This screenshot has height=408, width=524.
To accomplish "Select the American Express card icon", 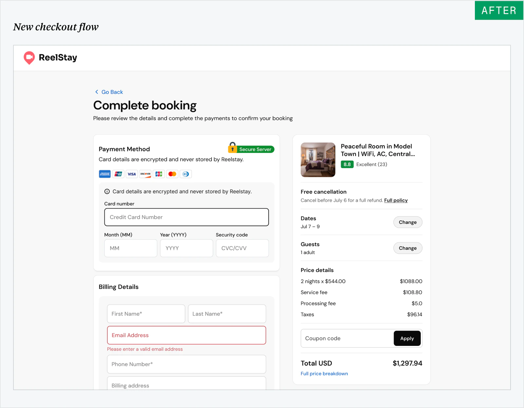I will [x=105, y=174].
